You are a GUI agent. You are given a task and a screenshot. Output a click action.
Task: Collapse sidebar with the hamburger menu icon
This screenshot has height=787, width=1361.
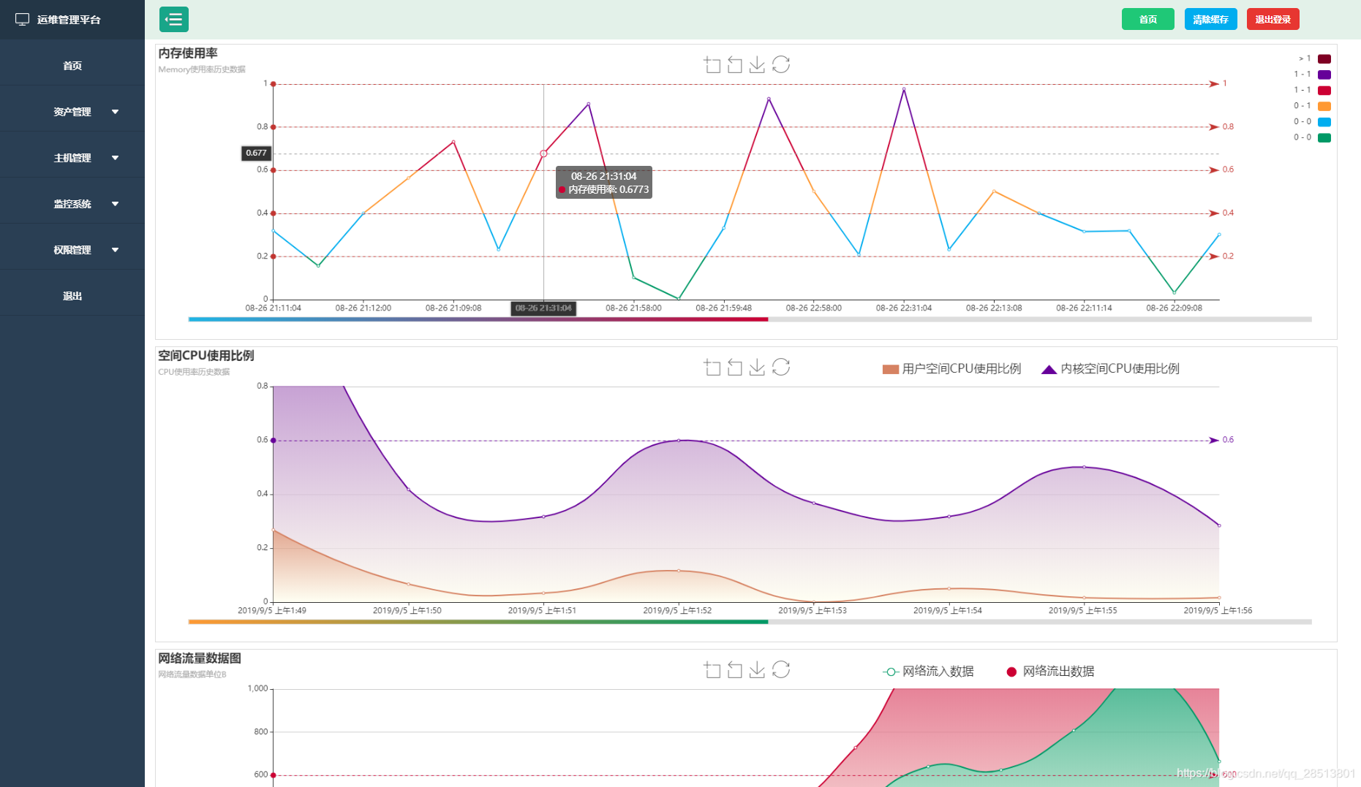[x=174, y=19]
